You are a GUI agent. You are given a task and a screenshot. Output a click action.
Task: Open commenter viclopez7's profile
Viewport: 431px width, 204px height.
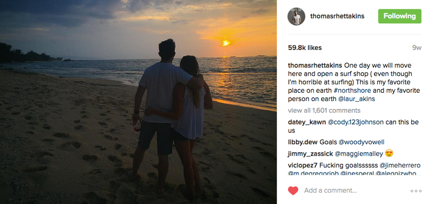[303, 165]
